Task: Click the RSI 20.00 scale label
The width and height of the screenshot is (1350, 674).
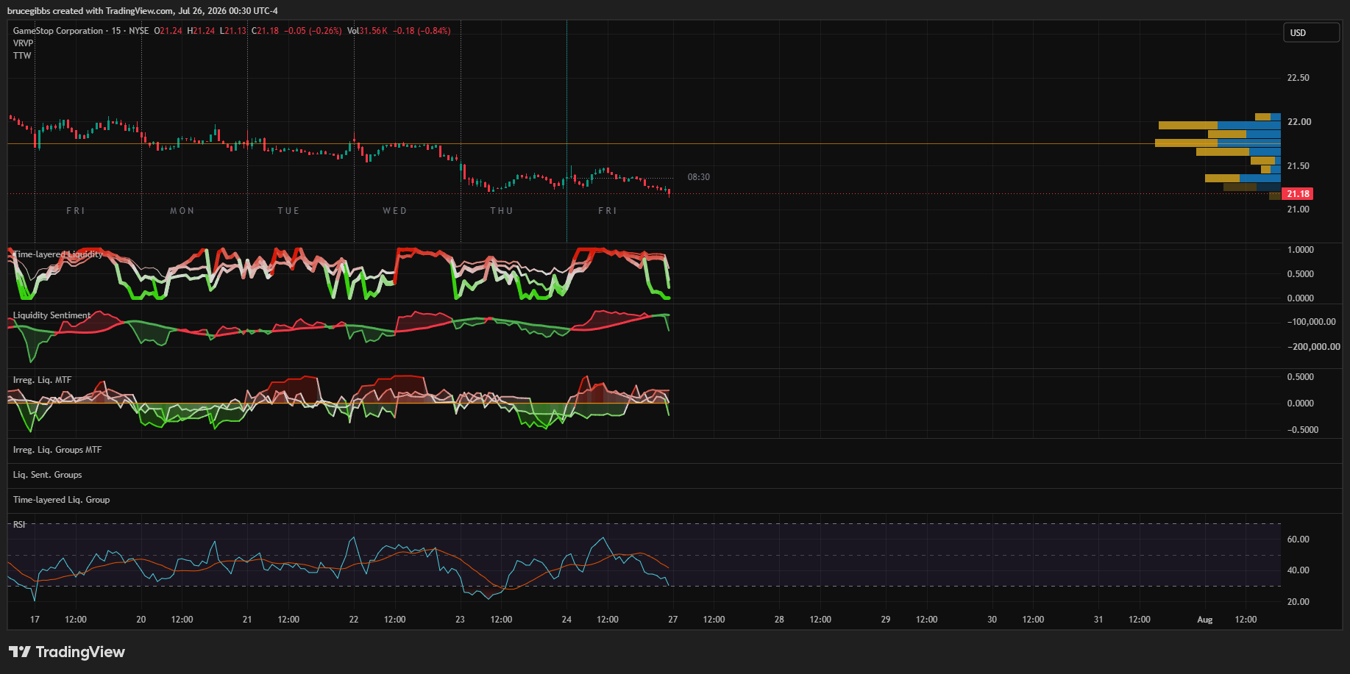Action: point(1298,602)
